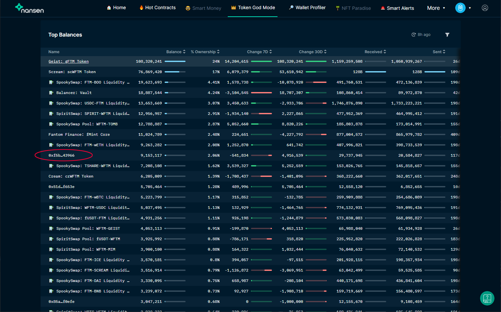The width and height of the screenshot is (501, 312).
Task: Sort table by Received column
Action: (x=375, y=52)
